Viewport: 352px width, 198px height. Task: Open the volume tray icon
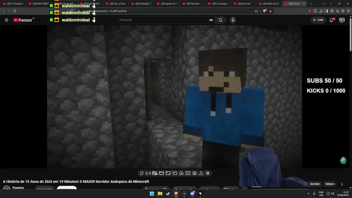[x=333, y=194]
